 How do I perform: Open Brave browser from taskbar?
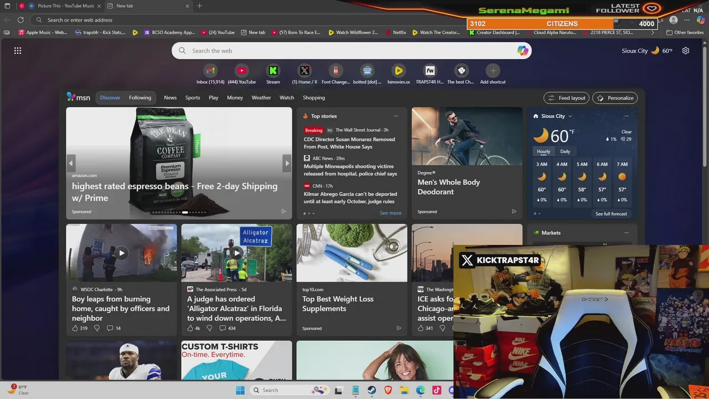pyautogui.click(x=388, y=390)
